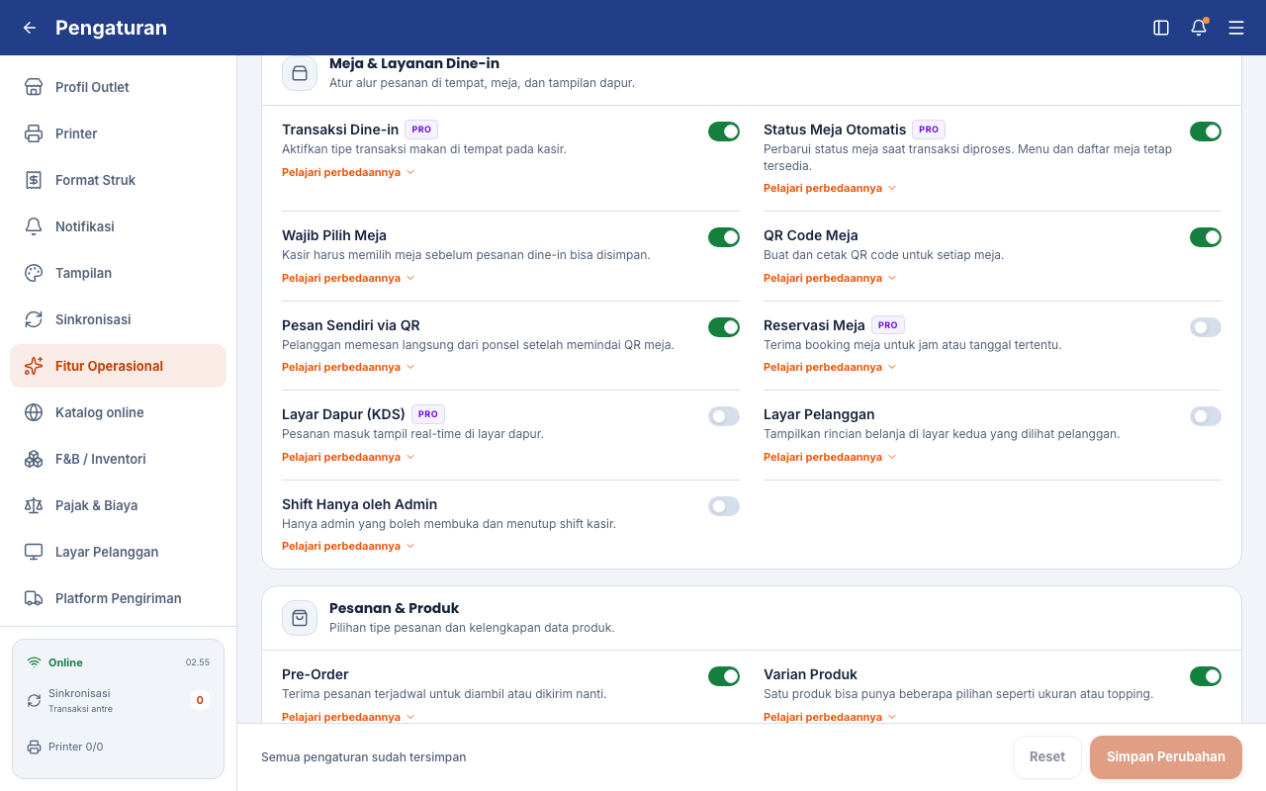Click the Printer icon in sidebar
This screenshot has width=1266, height=791.
click(34, 133)
